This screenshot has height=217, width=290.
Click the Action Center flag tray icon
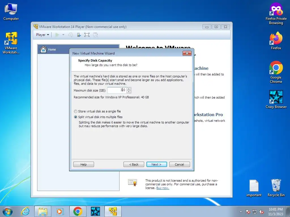coord(248,212)
